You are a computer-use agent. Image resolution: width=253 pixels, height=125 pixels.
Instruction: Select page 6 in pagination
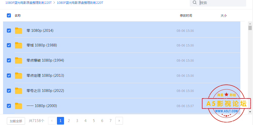[102, 121]
